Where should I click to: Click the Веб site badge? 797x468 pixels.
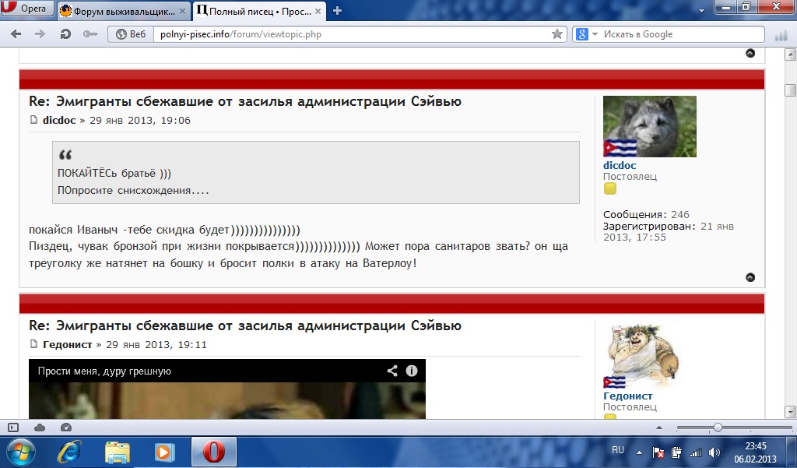(131, 34)
